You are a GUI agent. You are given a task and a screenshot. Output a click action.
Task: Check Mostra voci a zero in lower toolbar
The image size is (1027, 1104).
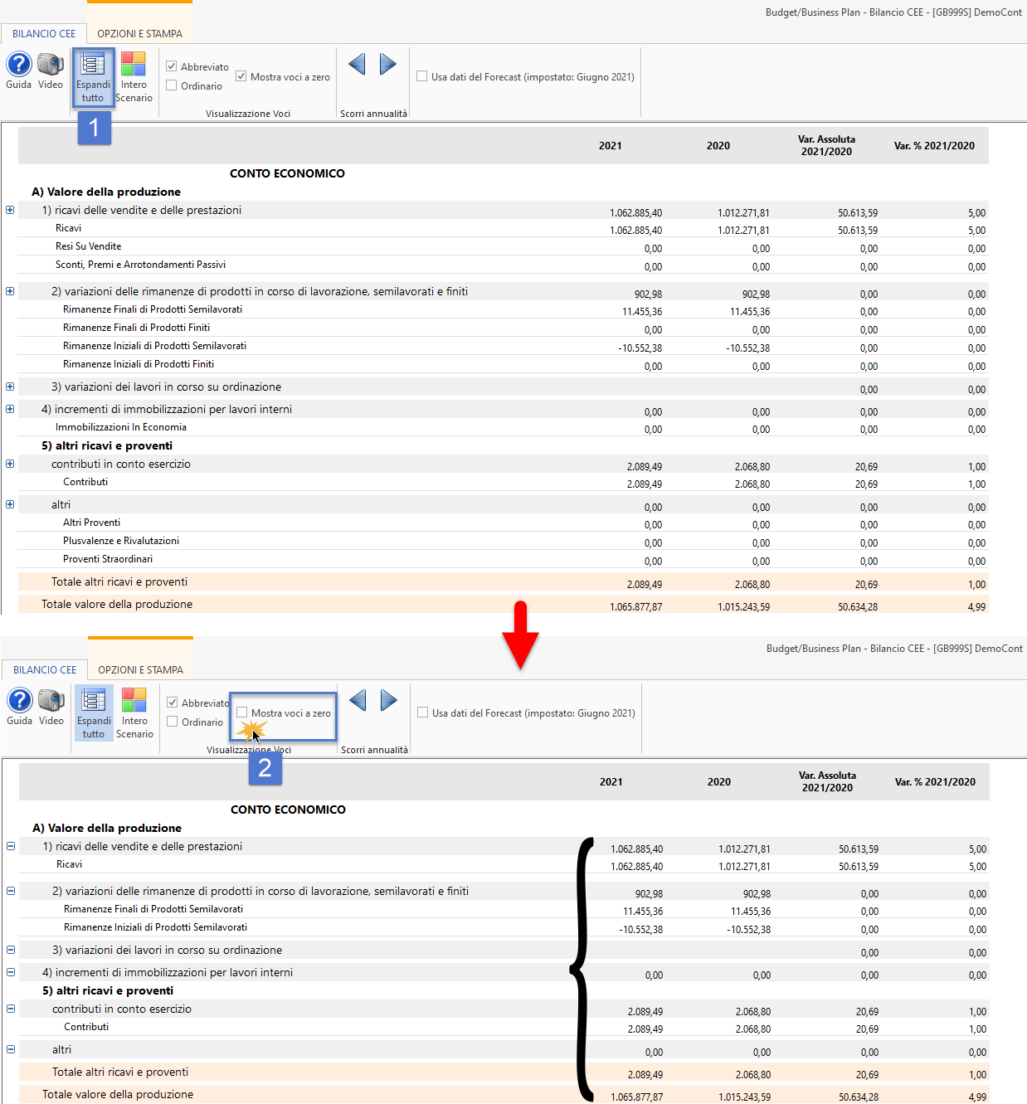point(242,712)
